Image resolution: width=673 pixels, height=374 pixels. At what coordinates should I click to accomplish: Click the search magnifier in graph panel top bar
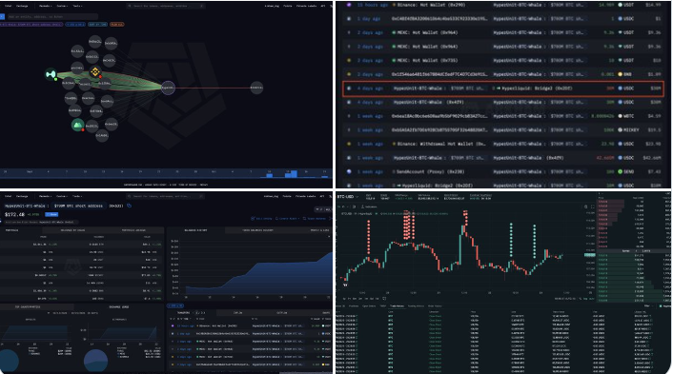(x=130, y=6)
